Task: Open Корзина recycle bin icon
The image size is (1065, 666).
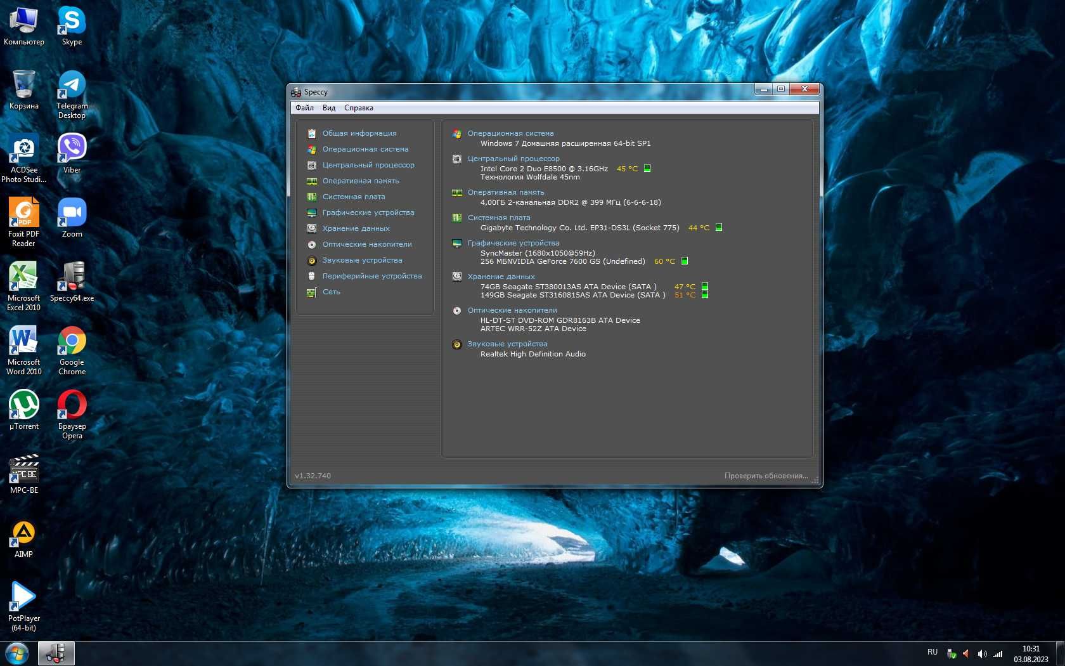Action: [24, 89]
